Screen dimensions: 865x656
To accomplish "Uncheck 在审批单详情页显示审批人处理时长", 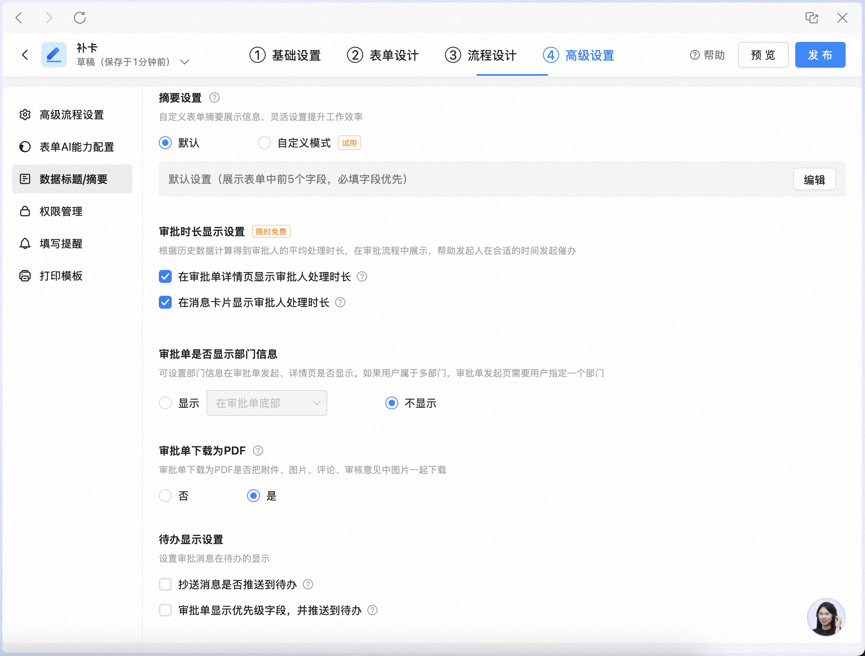I will (x=165, y=276).
